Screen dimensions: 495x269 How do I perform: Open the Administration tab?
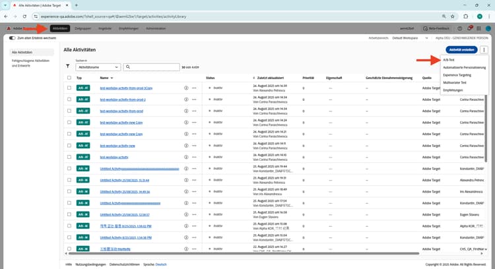coord(156,28)
